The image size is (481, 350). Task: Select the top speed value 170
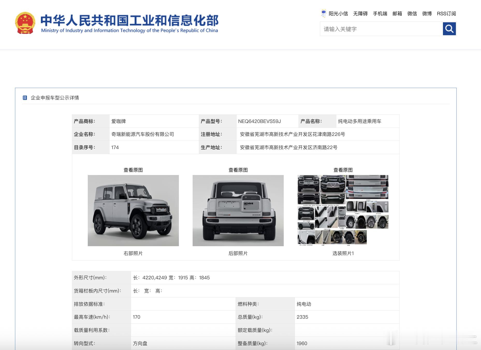tap(136, 317)
